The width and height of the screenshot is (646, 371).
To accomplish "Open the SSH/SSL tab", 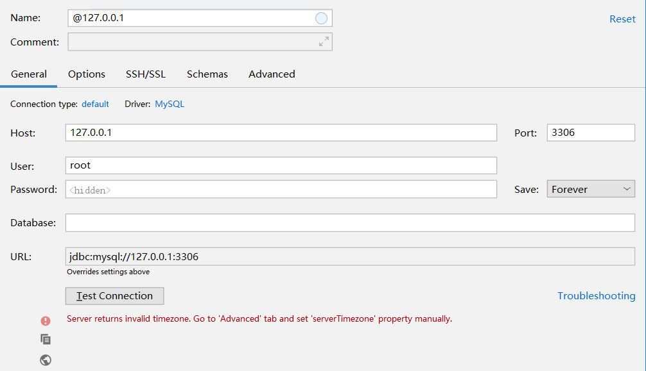I will [145, 74].
